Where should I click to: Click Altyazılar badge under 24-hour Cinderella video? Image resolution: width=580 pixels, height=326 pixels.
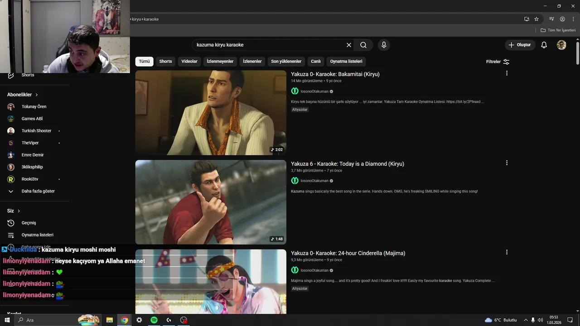pyautogui.click(x=300, y=288)
